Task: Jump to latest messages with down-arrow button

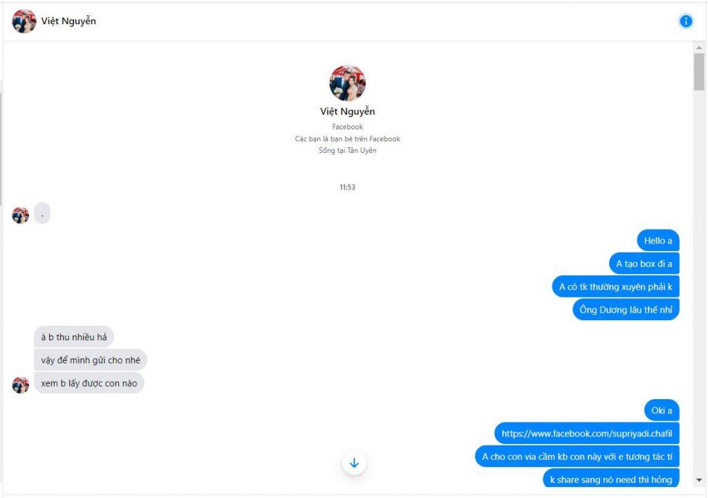Action: tap(354, 463)
